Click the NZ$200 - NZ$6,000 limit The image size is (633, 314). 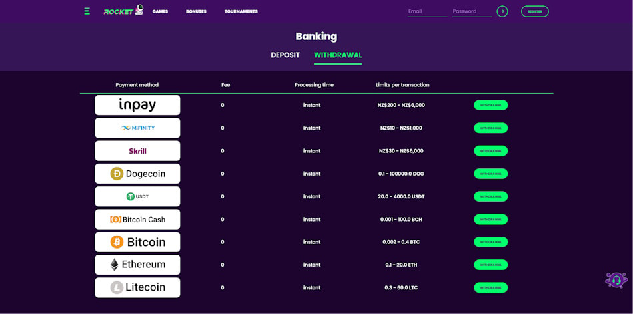coord(402,105)
